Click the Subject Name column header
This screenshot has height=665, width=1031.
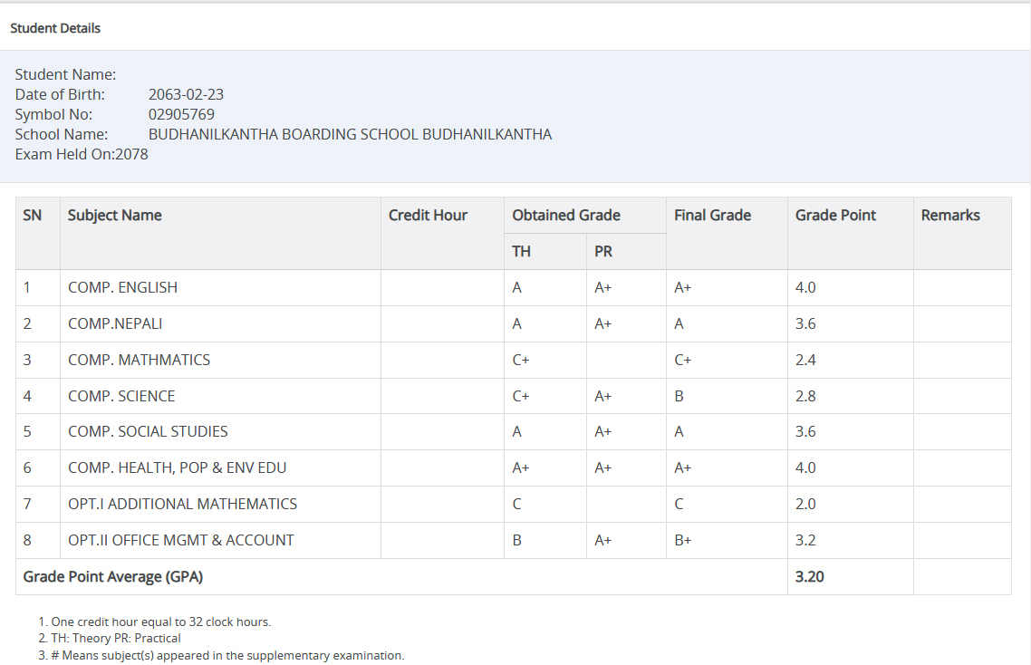[x=115, y=215]
